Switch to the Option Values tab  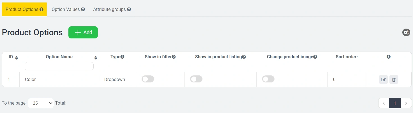point(68,9)
